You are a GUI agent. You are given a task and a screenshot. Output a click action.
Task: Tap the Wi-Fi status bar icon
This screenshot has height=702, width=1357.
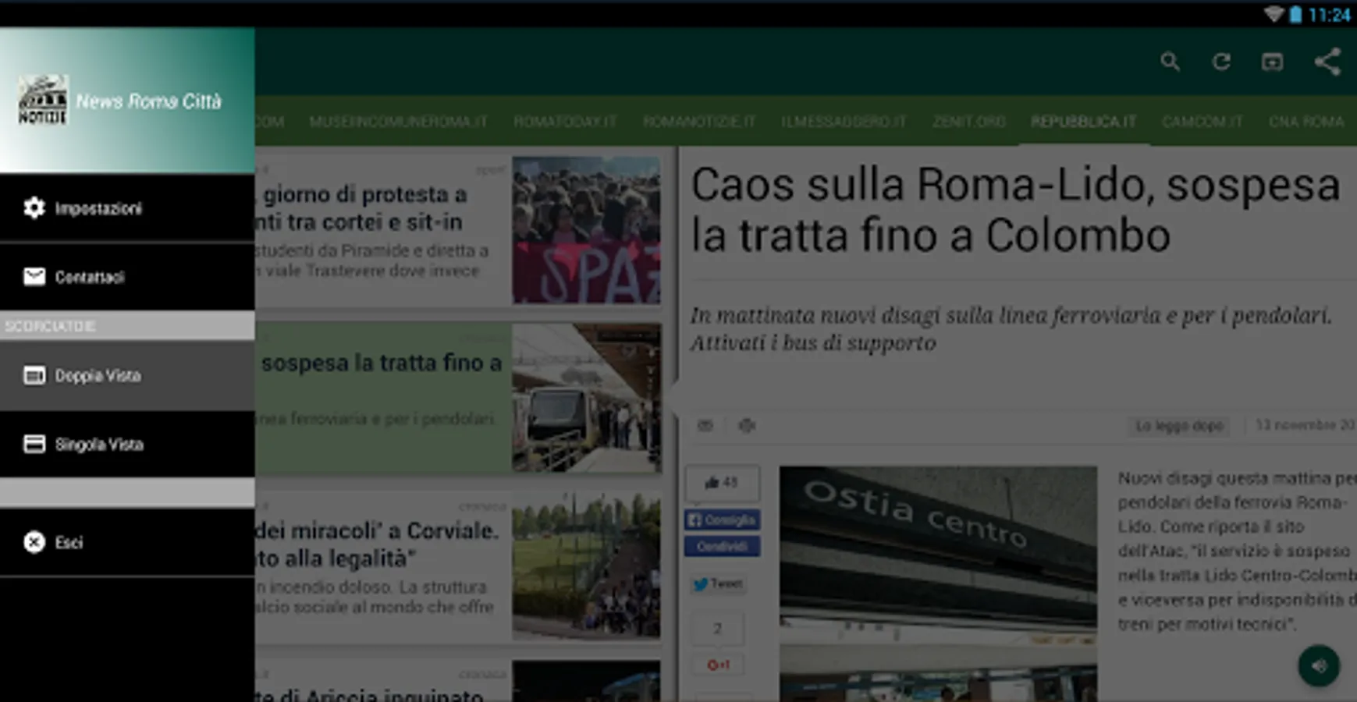point(1274,15)
